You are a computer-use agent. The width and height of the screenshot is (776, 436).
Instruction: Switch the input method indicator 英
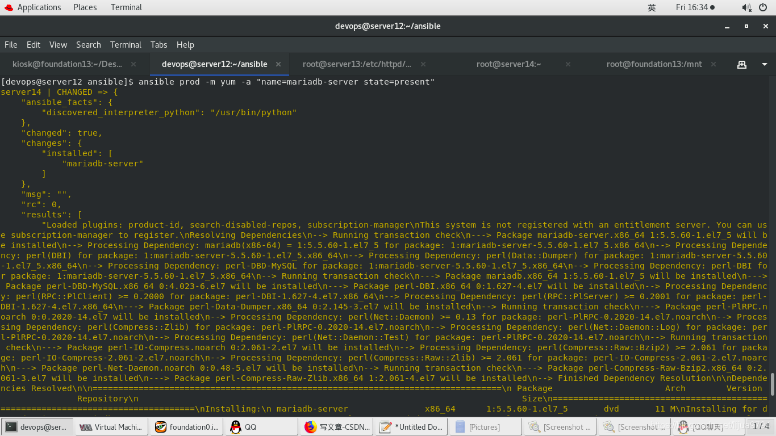coord(652,7)
